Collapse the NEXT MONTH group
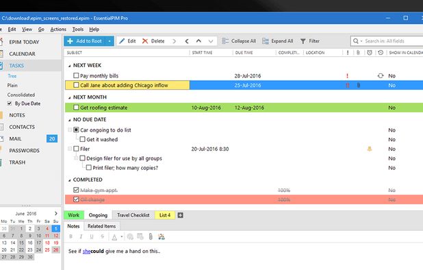This screenshot has height=270, width=423. pos(70,97)
